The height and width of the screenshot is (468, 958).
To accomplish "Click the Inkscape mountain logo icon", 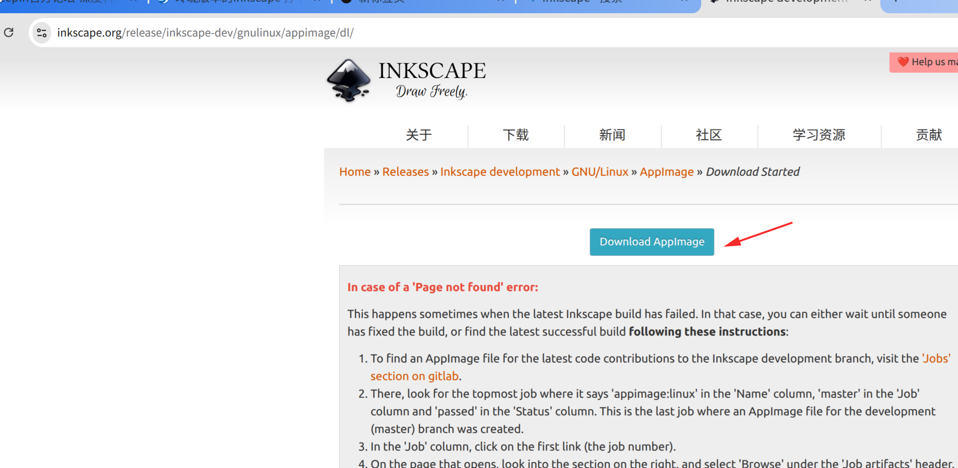I will tap(348, 80).
